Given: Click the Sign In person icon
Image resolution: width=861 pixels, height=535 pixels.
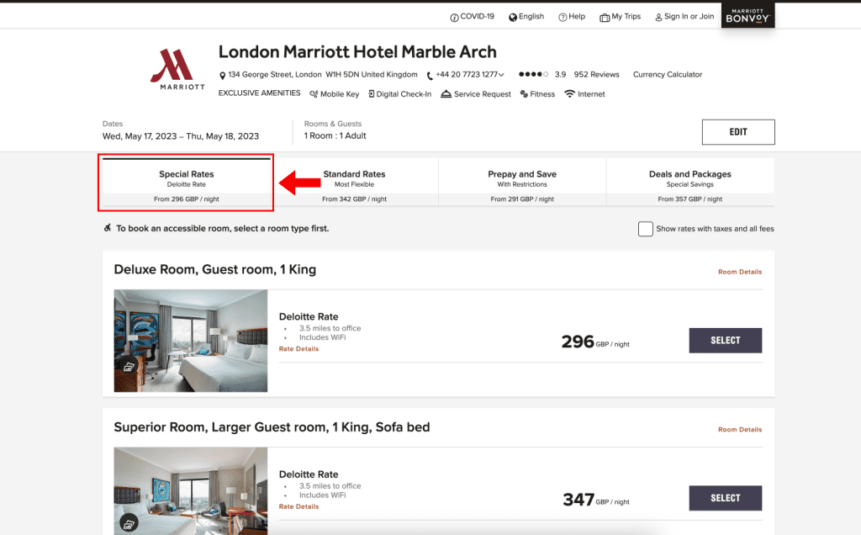Looking at the screenshot, I should pyautogui.click(x=658, y=18).
